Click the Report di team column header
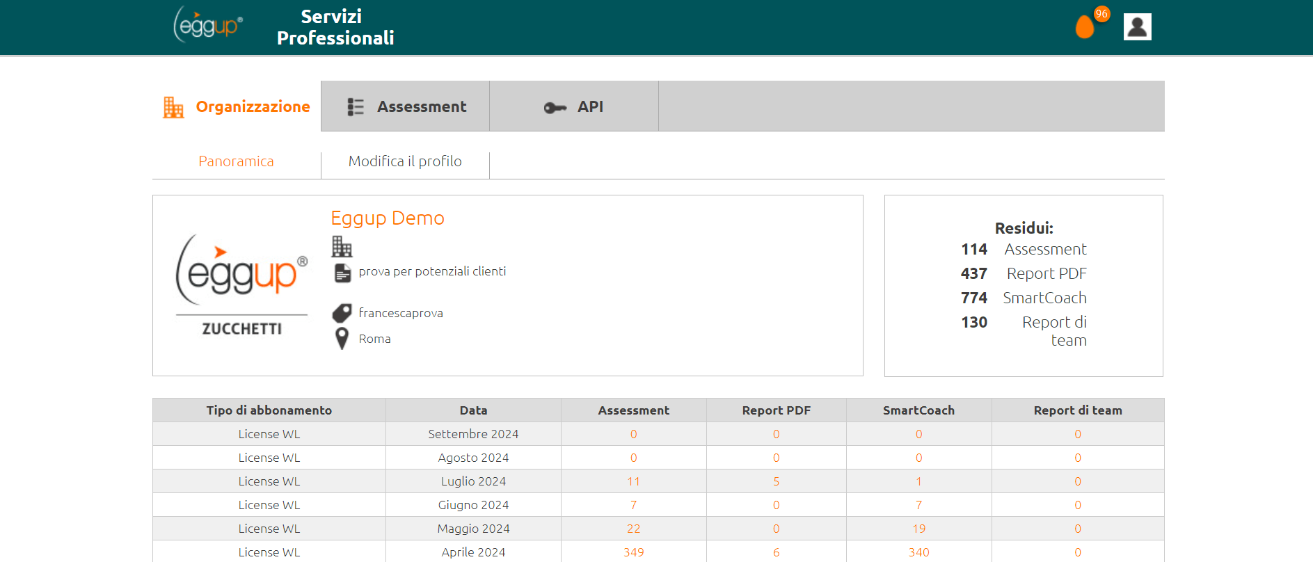Screen dimensions: 1313x562 pyautogui.click(x=1078, y=410)
